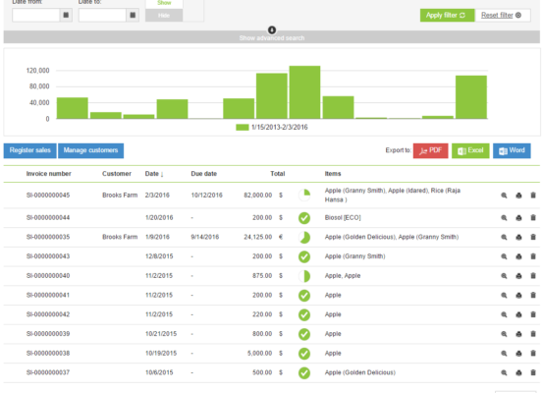The image size is (543, 393).
Task: Click payment progress pie for SI-0000000045
Action: (304, 196)
